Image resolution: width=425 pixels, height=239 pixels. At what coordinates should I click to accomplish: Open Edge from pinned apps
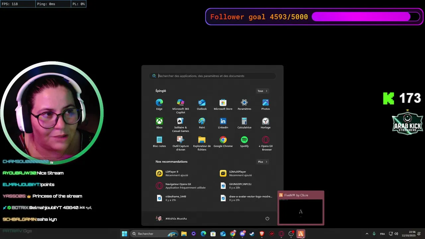tap(159, 104)
